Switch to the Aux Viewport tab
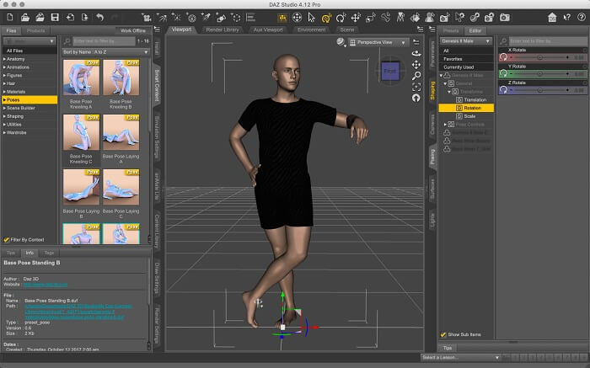590x368 pixels. coord(268,29)
